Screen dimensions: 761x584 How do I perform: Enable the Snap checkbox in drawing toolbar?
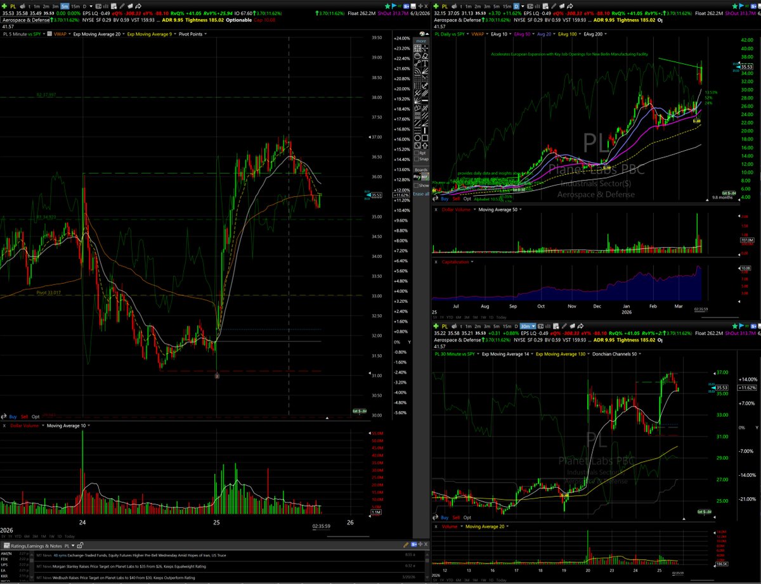[417, 159]
